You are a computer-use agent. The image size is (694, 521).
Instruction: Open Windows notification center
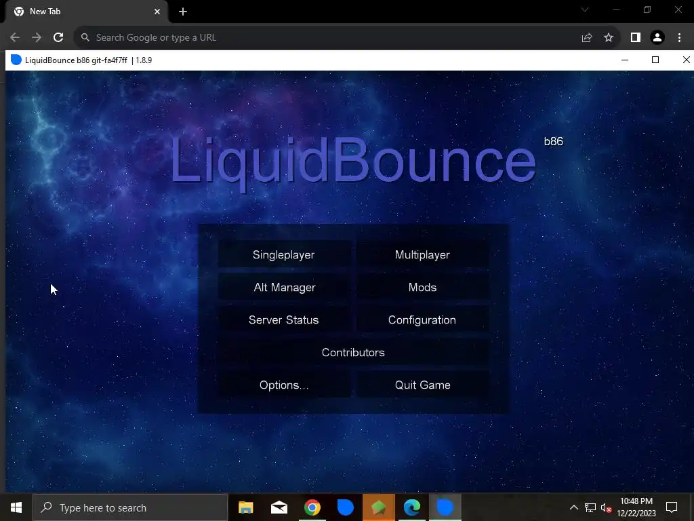pos(672,507)
